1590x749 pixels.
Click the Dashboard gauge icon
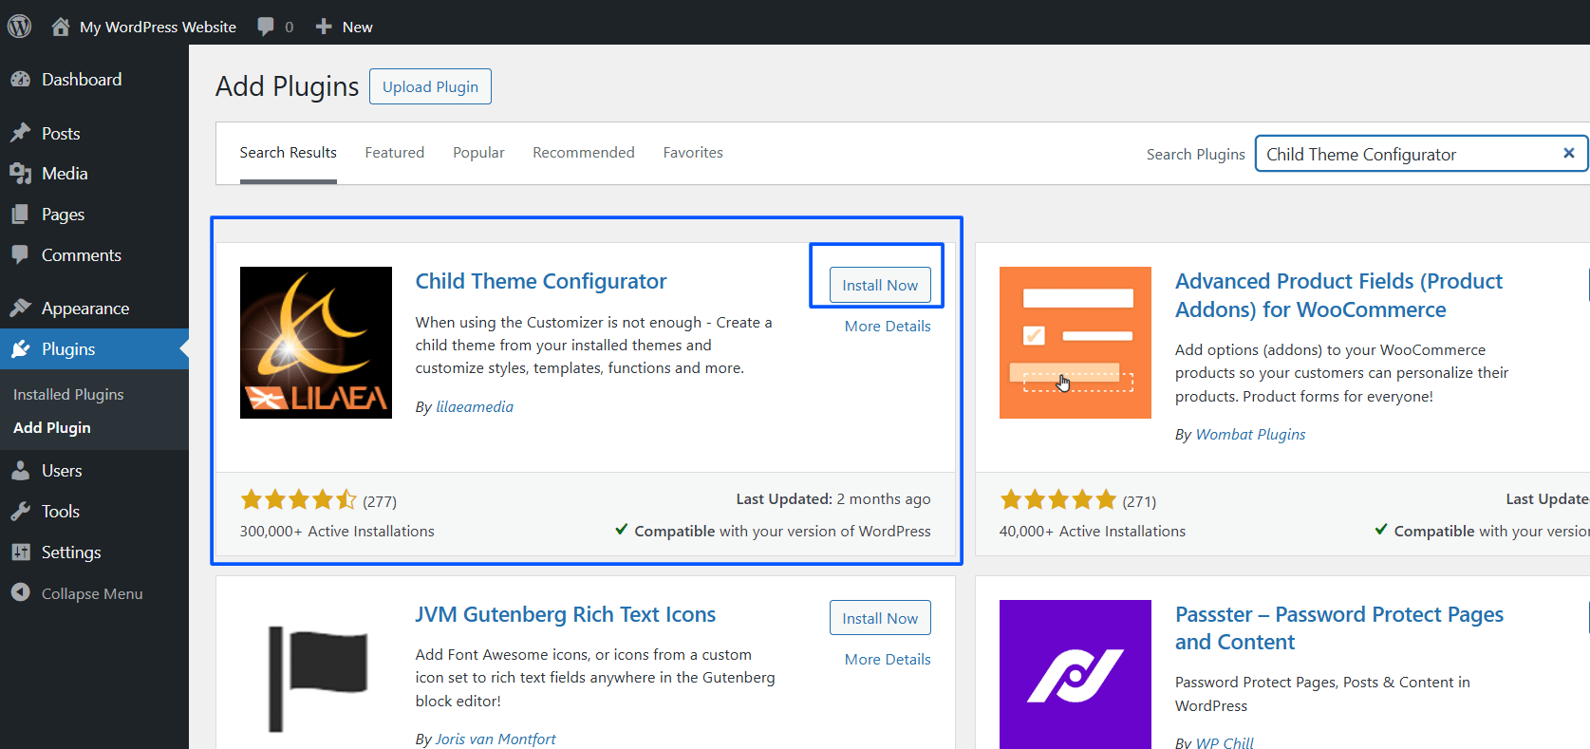(21, 80)
